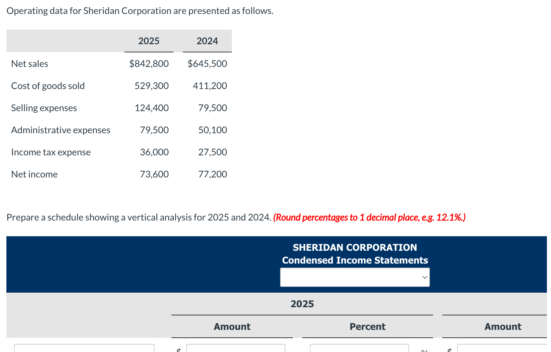Open the date label dropdown below Condensed Income Statements
The height and width of the screenshot is (352, 551).
coord(354,277)
